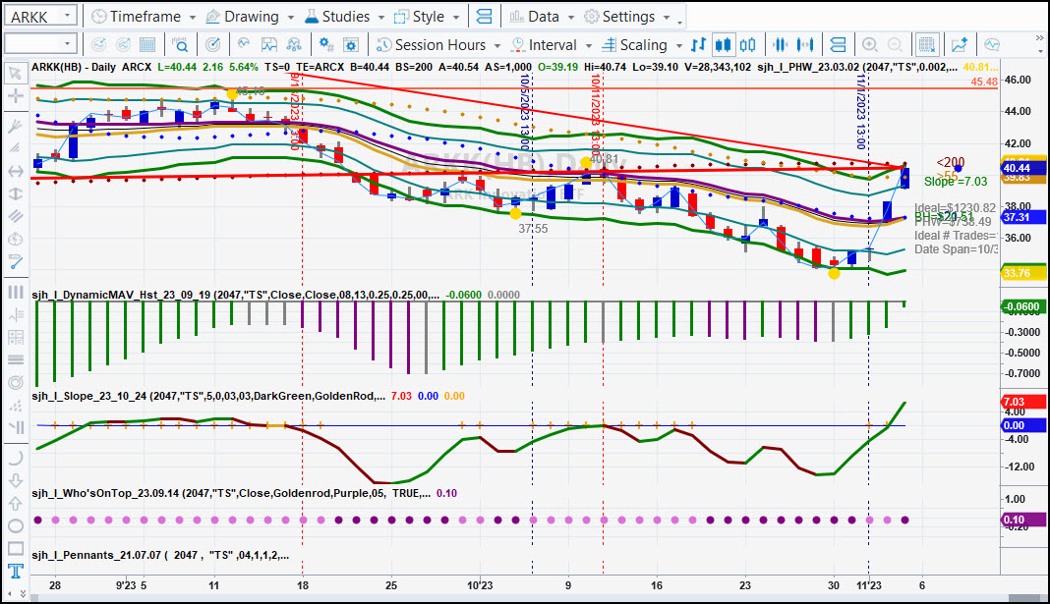
Task: Click the Interval button
Action: (544, 45)
